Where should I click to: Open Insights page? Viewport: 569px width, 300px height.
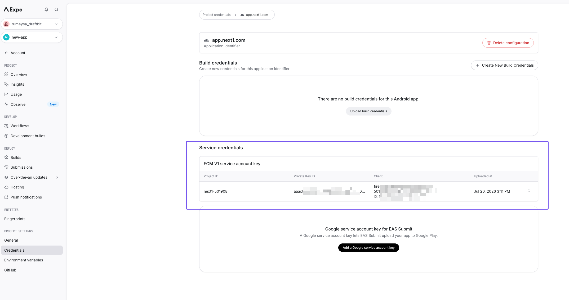click(x=17, y=84)
